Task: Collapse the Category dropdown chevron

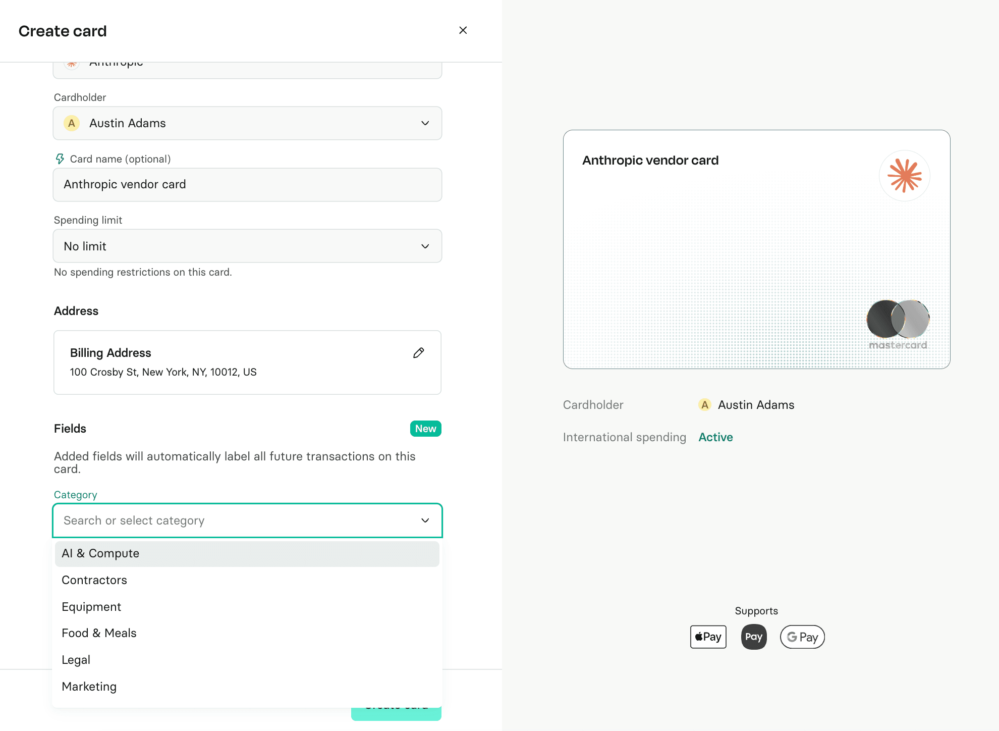Action: pos(425,520)
